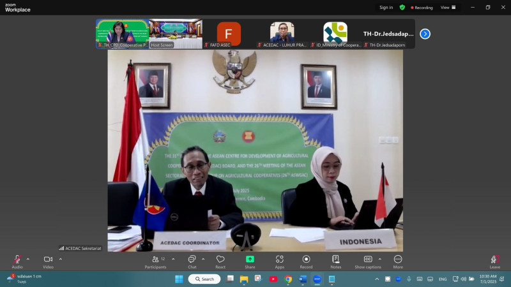Toggle Show captions

[368, 261]
